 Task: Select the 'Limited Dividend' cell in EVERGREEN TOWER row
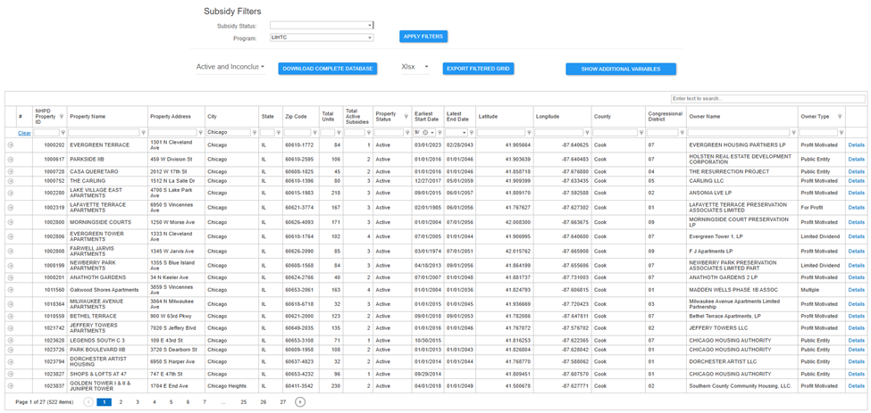(x=822, y=236)
